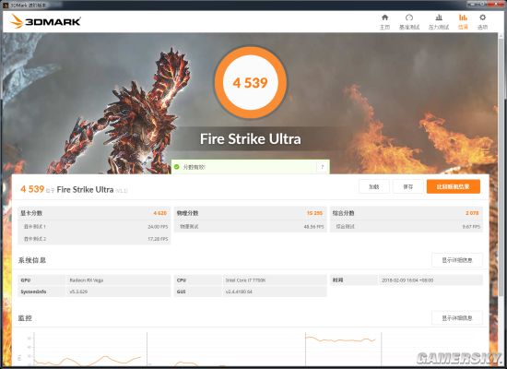Select the orange Results icon
Screen dimensions: 507x369
[463, 22]
